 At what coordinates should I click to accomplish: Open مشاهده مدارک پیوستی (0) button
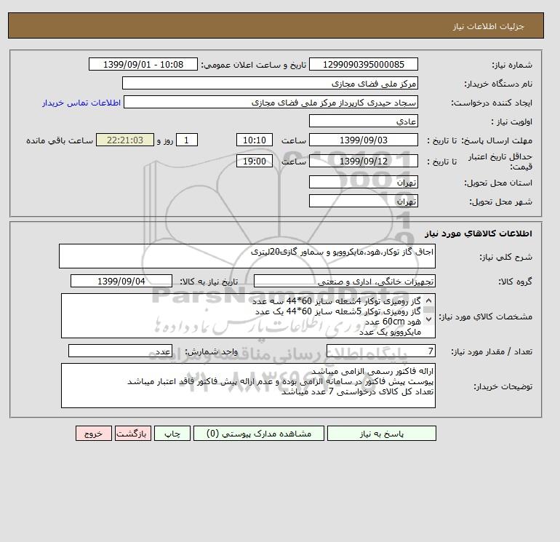click(259, 434)
